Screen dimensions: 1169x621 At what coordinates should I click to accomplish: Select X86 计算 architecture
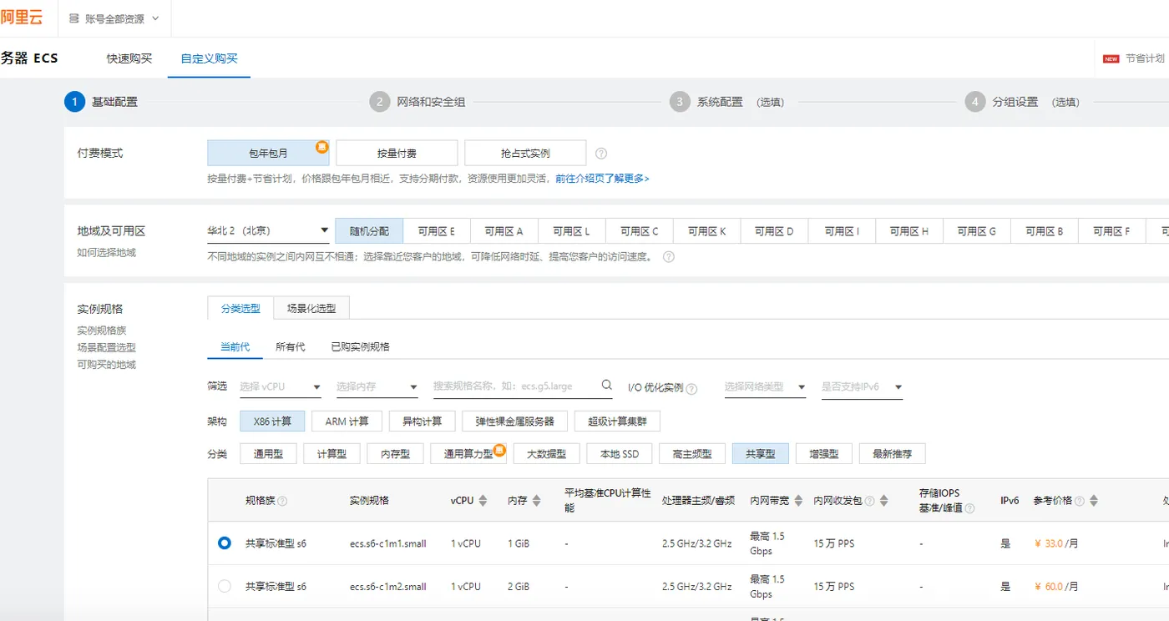272,422
